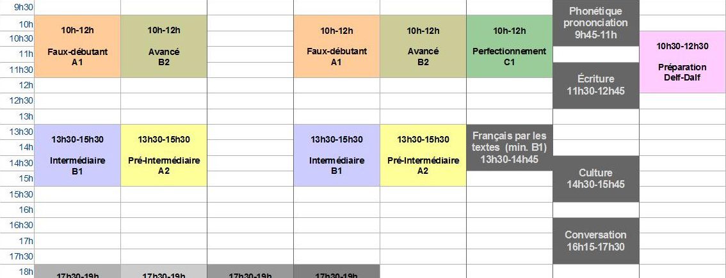Click the first Faux-débutant A1 orange block
The height and width of the screenshot is (278, 726).
(77, 46)
